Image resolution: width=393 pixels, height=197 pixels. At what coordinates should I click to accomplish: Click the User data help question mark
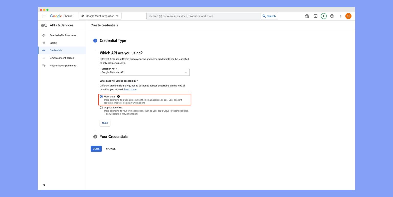tap(118, 96)
